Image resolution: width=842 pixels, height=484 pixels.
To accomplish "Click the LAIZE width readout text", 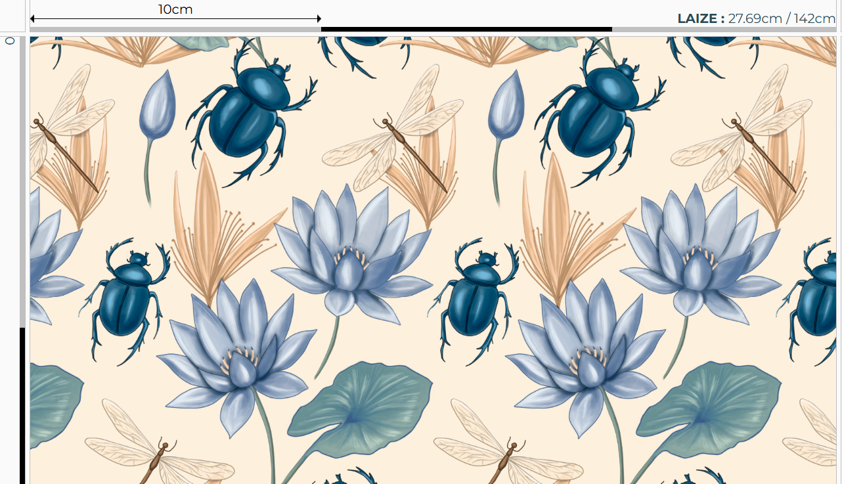I will coord(756,18).
